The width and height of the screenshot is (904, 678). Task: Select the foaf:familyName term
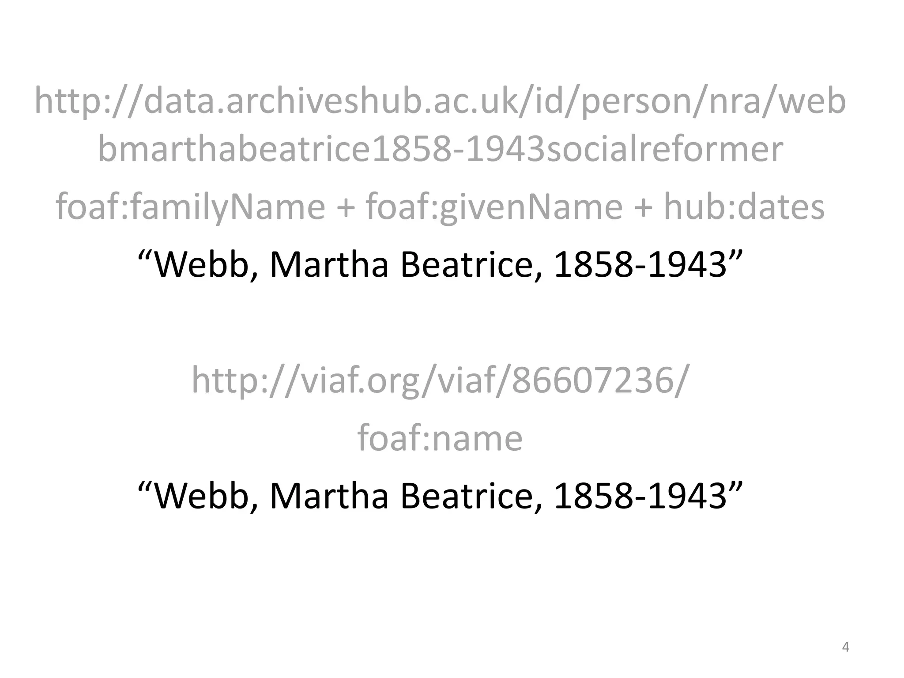191,207
